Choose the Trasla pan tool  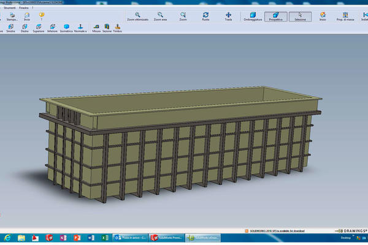228,16
